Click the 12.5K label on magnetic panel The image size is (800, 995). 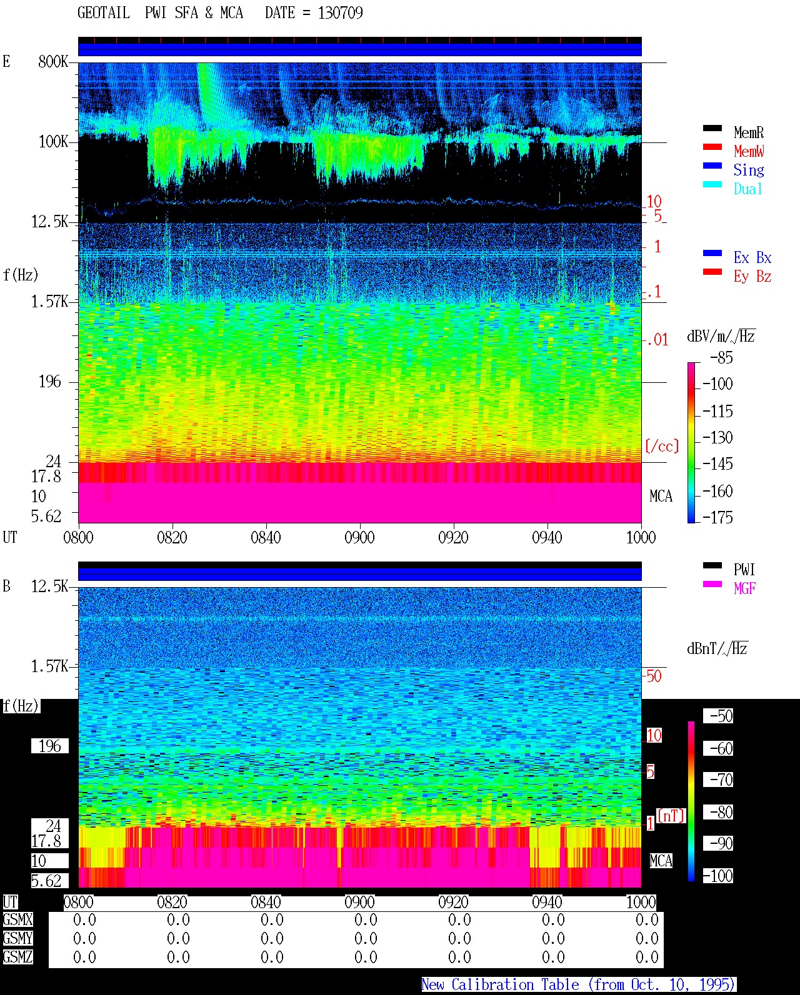coord(50,587)
